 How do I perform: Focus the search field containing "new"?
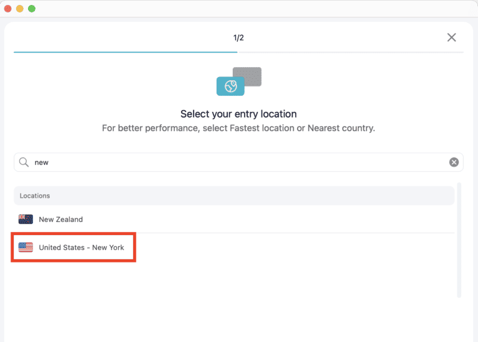[237, 162]
